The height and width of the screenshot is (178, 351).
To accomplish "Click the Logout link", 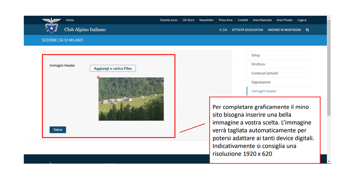I will point(302,20).
